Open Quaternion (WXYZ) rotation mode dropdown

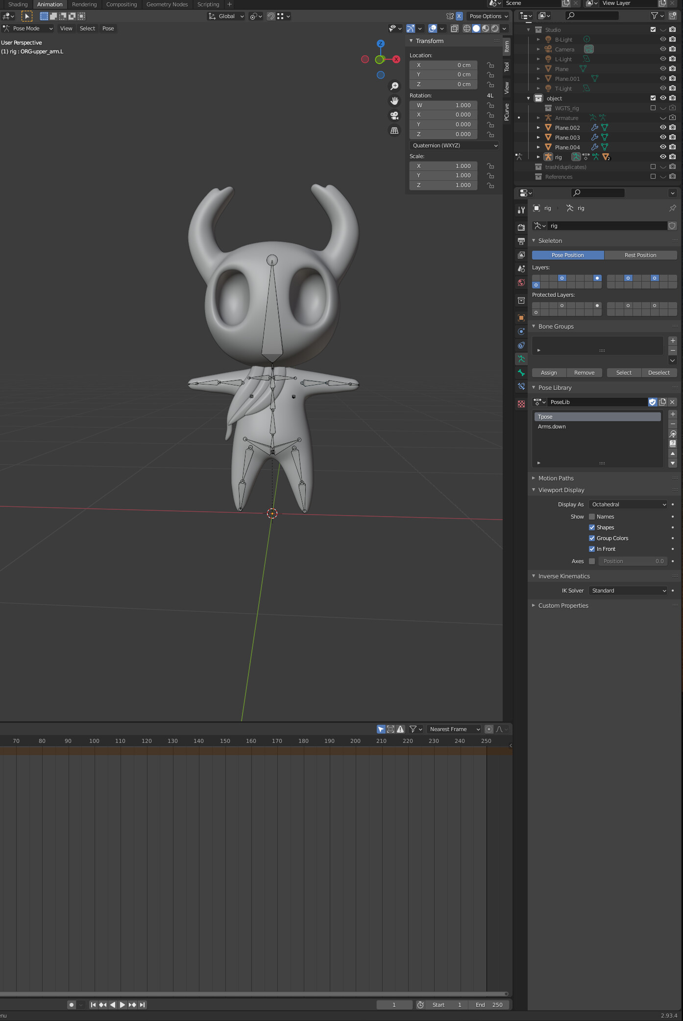(454, 146)
